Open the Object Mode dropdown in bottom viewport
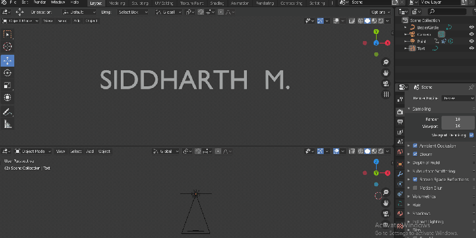Image resolution: width=476 pixels, height=238 pixels. click(33, 151)
